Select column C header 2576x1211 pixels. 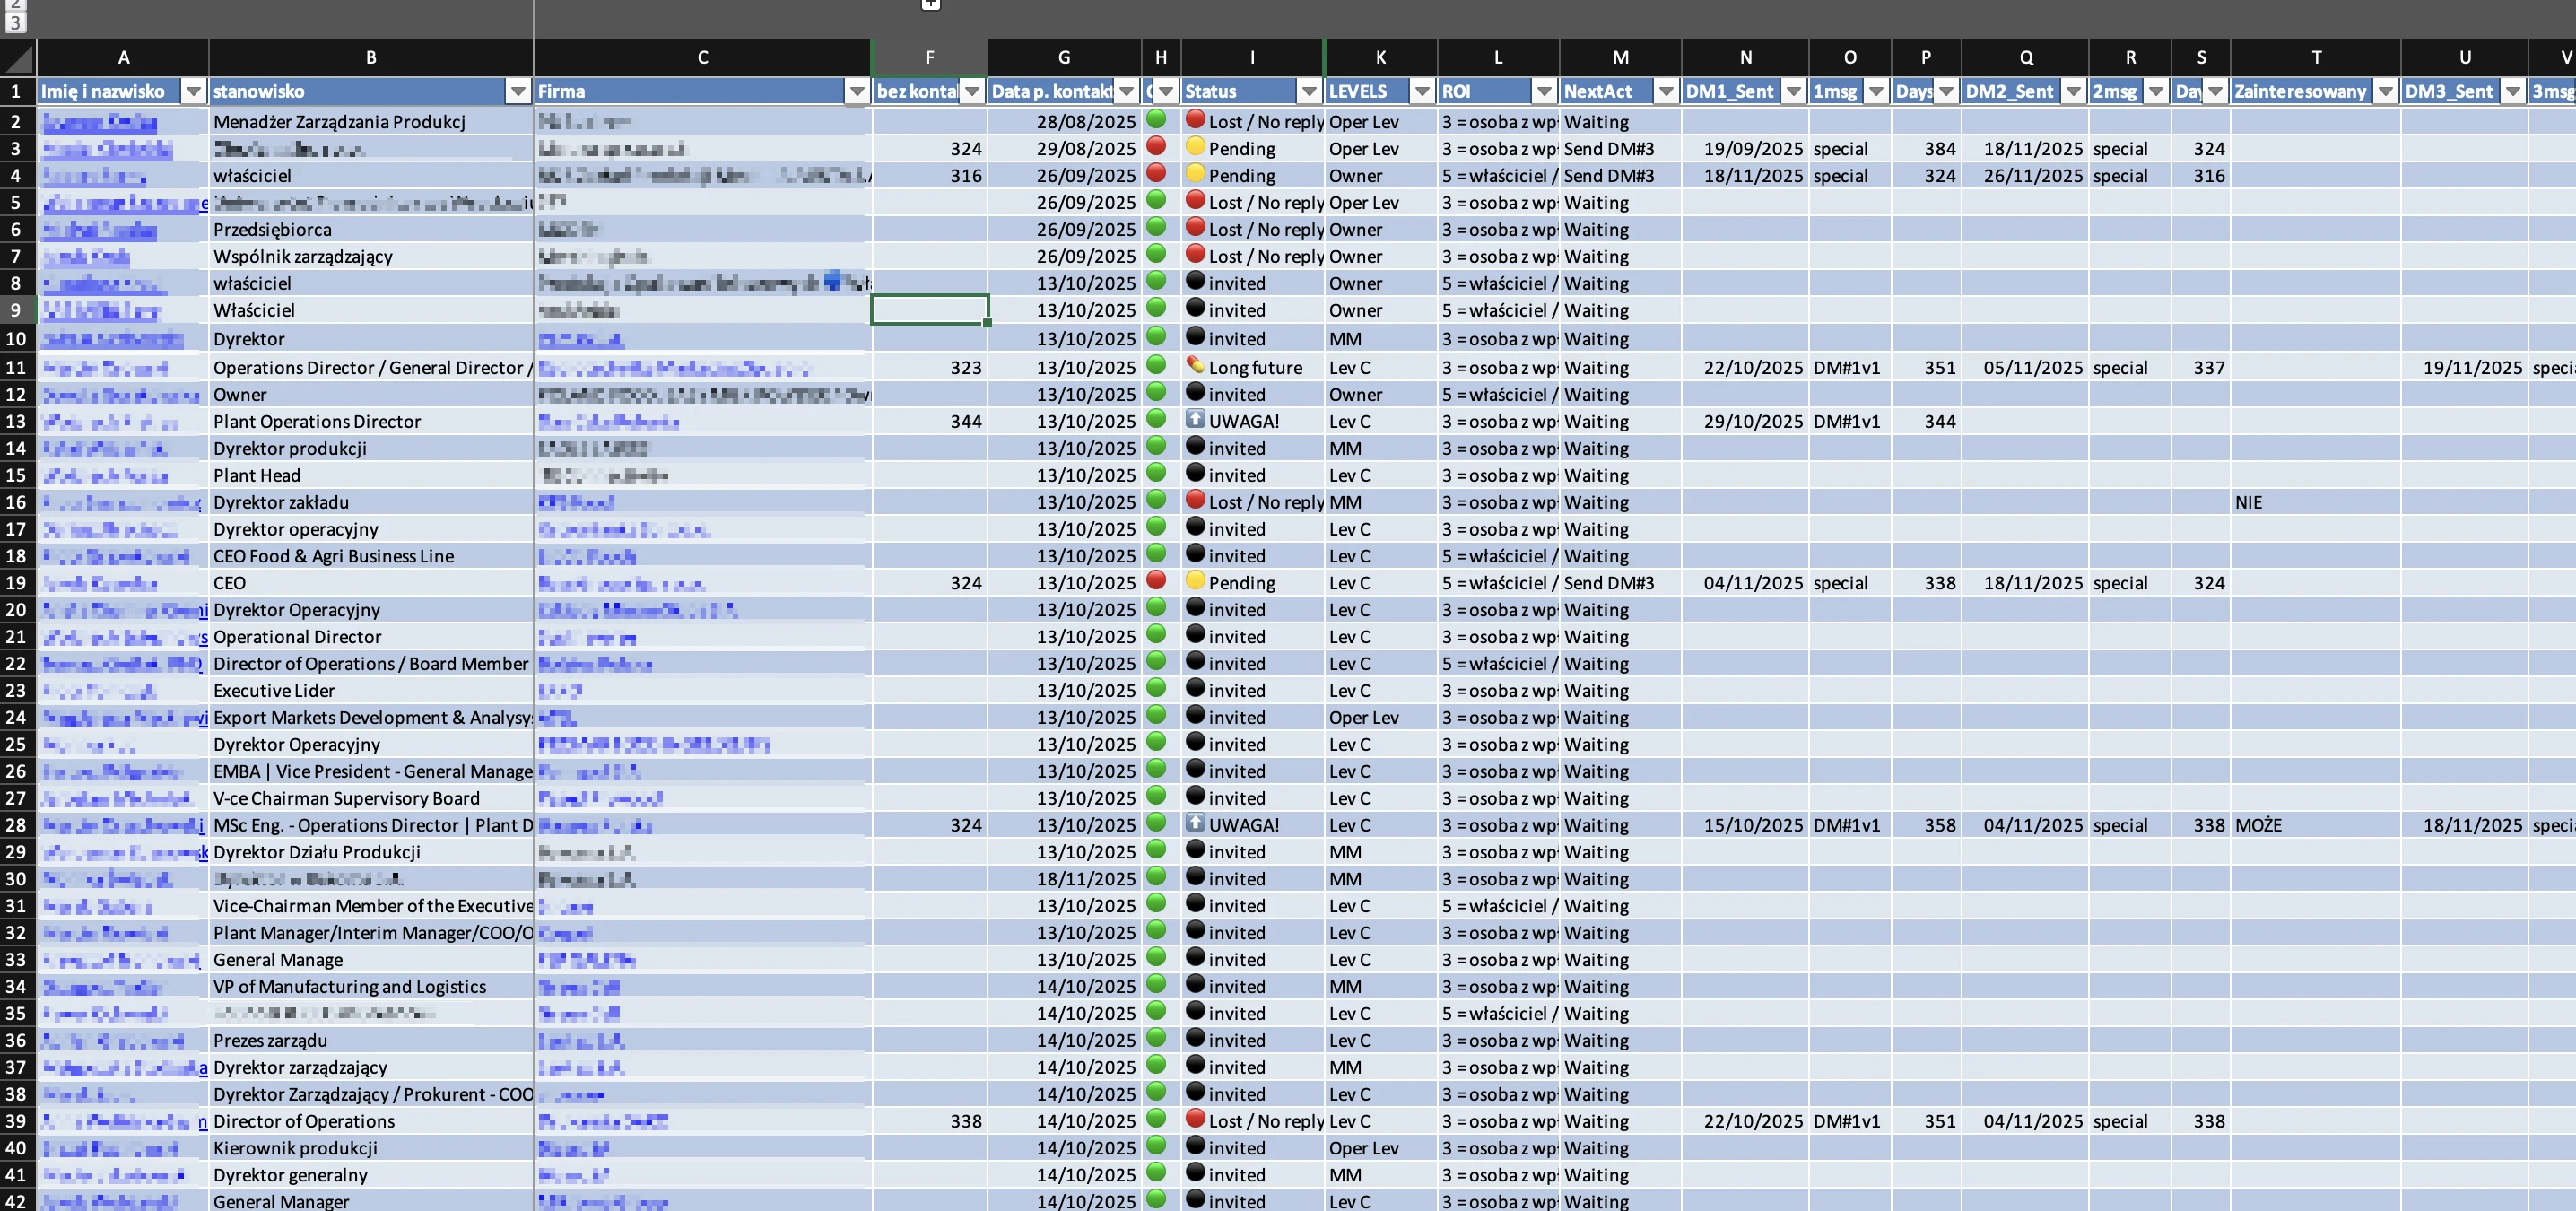click(702, 57)
